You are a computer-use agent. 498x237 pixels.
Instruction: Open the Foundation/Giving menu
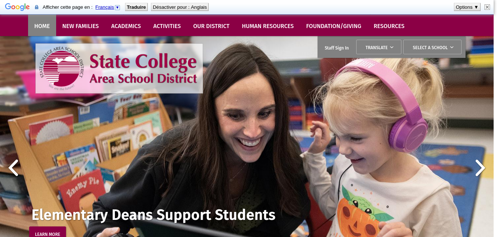tap(334, 26)
